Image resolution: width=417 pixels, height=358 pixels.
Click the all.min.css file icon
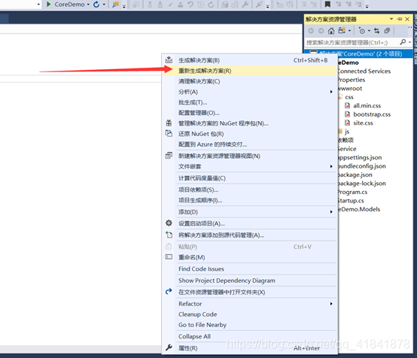point(347,105)
